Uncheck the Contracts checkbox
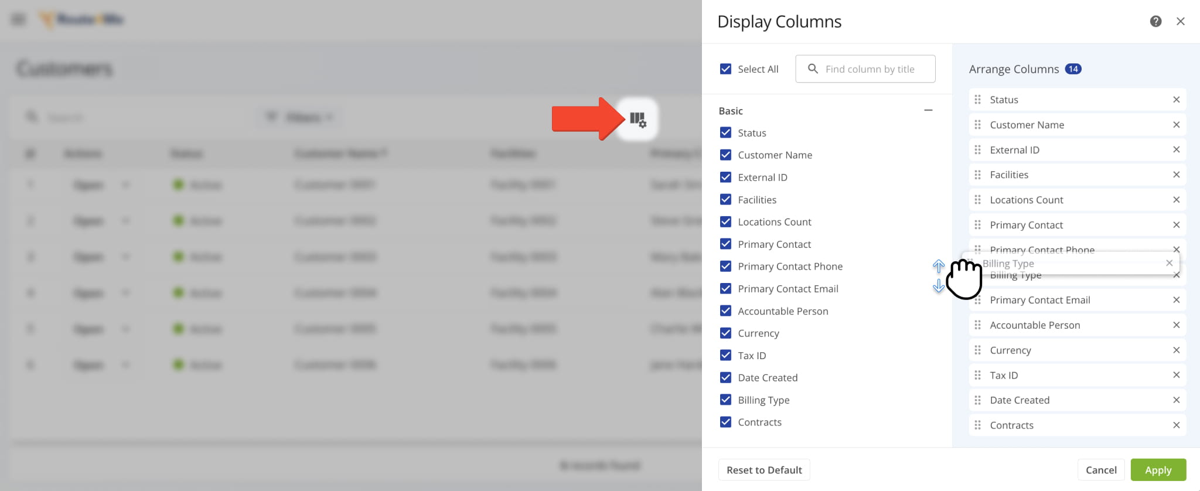This screenshot has width=1200, height=491. pyautogui.click(x=725, y=422)
